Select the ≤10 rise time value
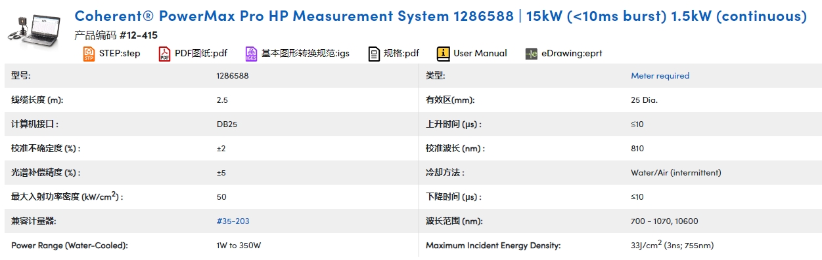 [x=637, y=124]
